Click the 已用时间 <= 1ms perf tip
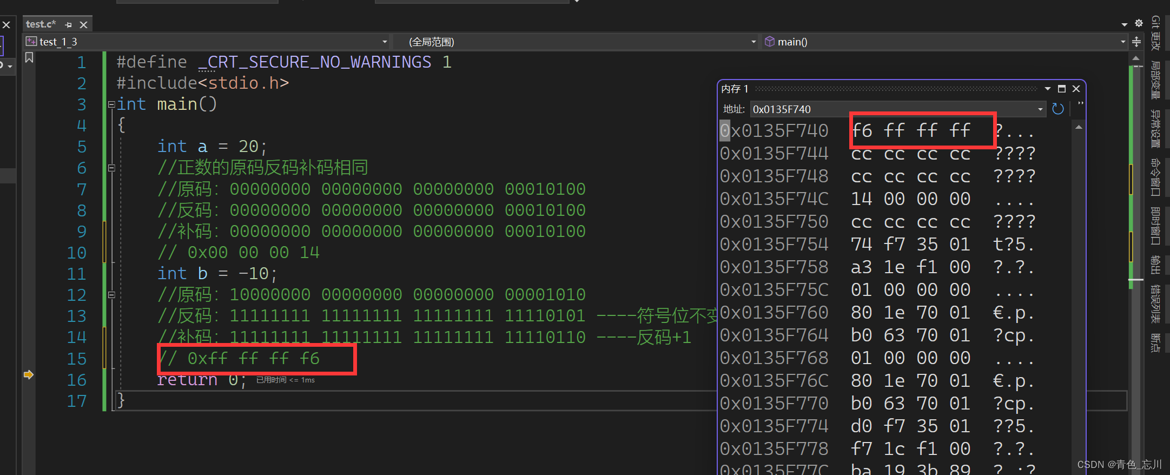Viewport: 1170px width, 475px height. (x=286, y=380)
